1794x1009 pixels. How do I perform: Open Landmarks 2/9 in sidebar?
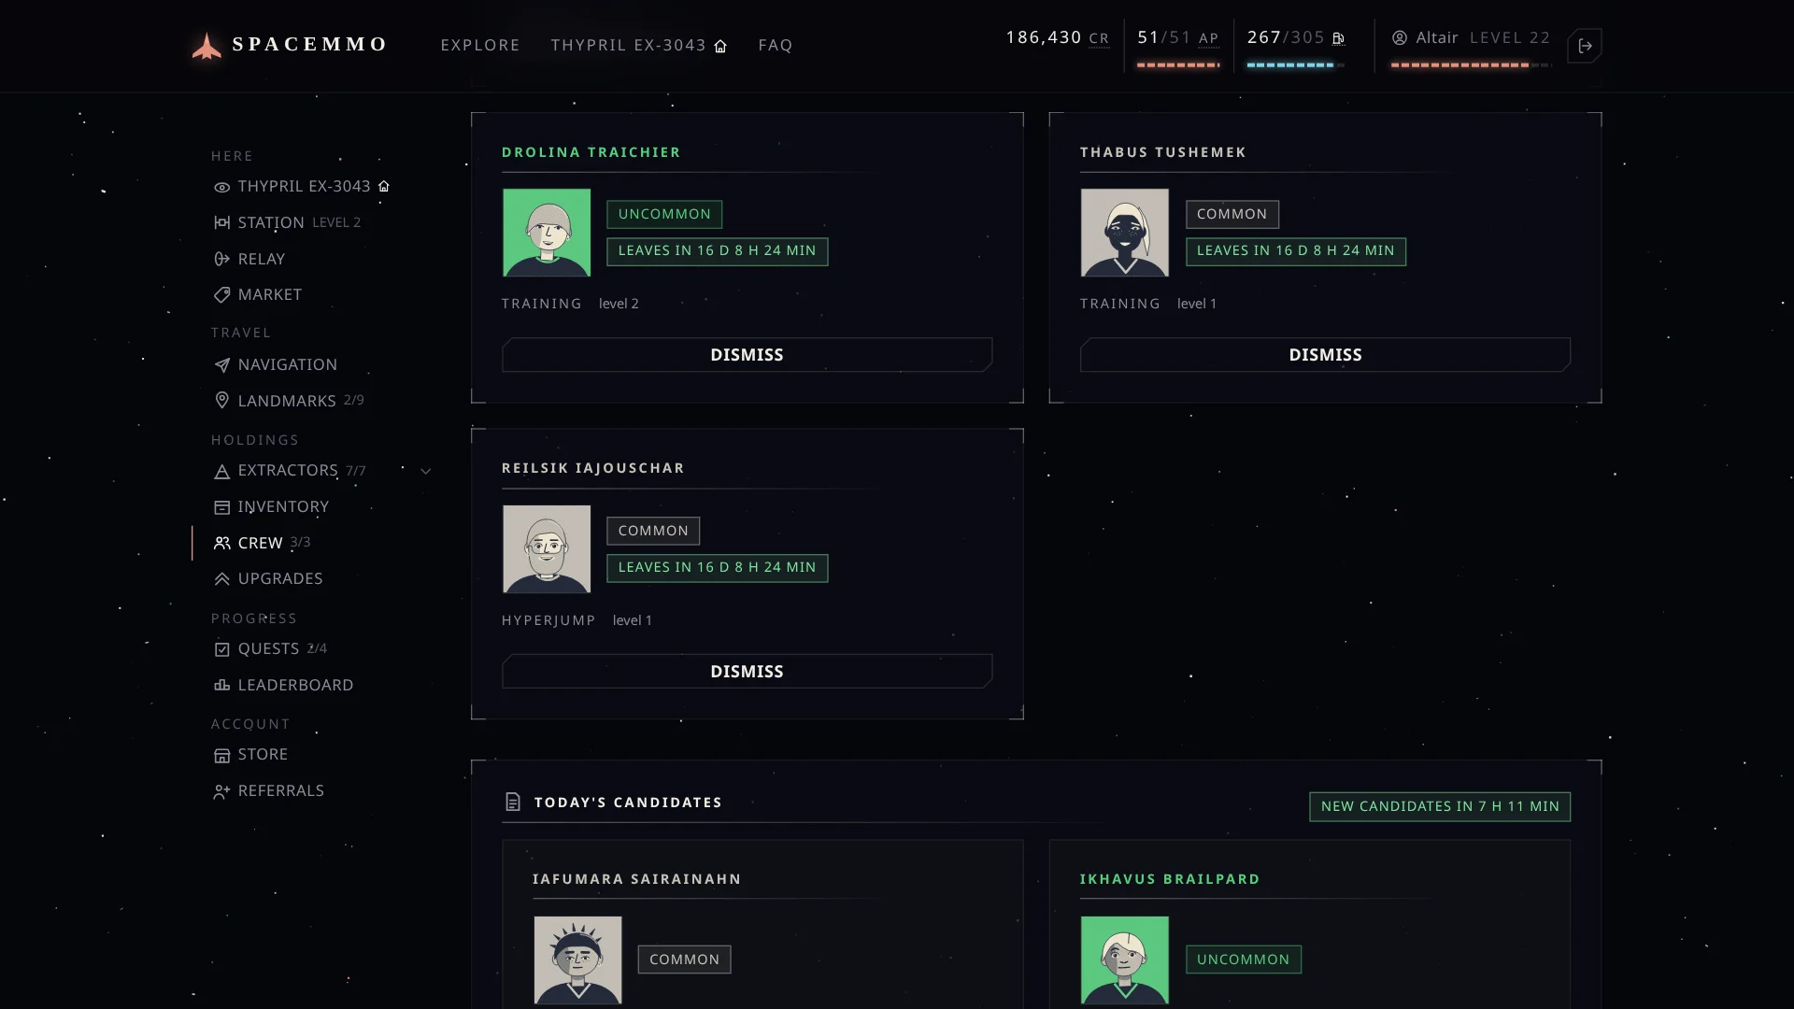pyautogui.click(x=289, y=401)
